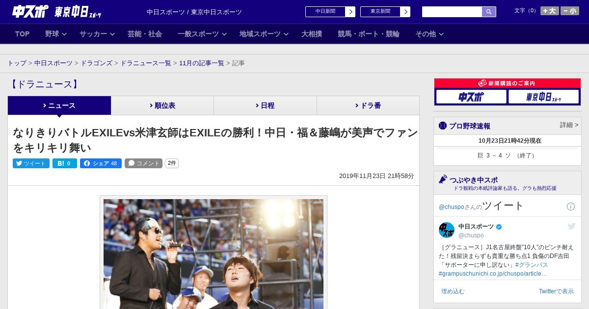Viewport: 589px width, 309px height.
Task: Click the 中スポ subscription banner logo
Action: tap(471, 97)
